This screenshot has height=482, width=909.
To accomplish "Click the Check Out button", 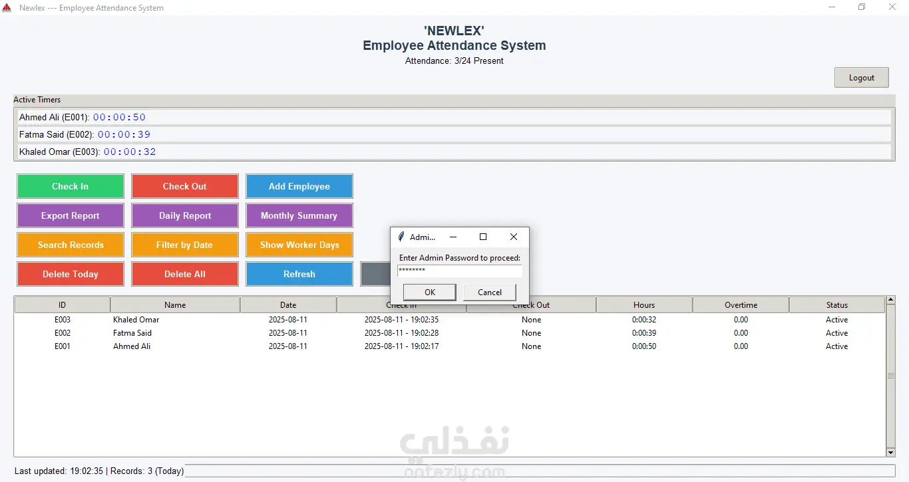I will [x=184, y=186].
